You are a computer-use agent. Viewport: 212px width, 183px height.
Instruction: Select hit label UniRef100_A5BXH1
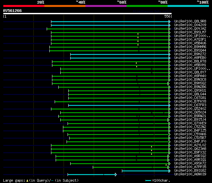tap(190, 65)
